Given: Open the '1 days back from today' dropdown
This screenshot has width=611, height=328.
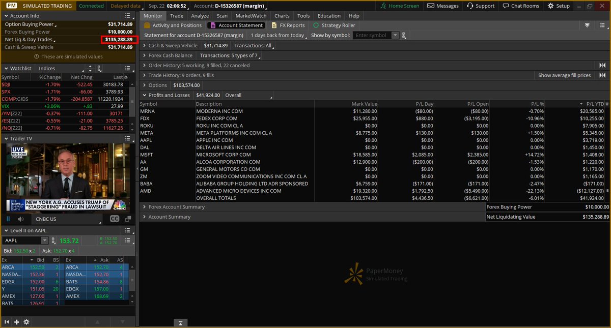Looking at the screenshot, I should pos(279,35).
